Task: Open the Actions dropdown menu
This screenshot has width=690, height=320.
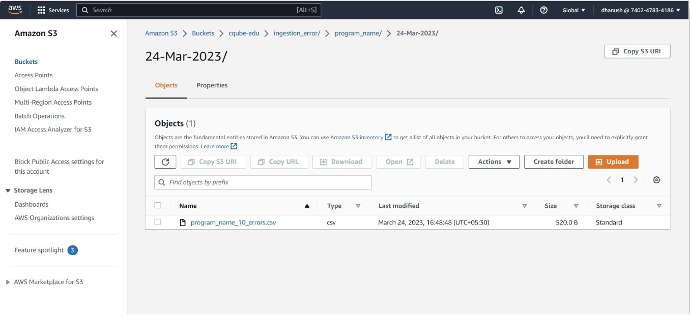Action: (494, 162)
